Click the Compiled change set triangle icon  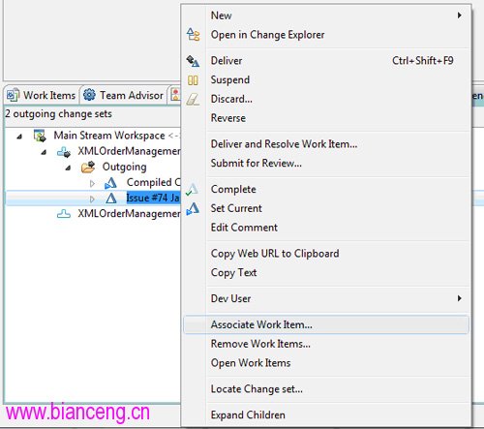[110, 183]
